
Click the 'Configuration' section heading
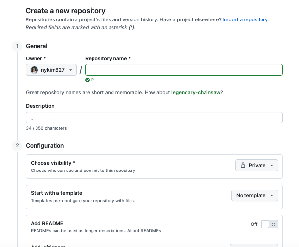point(45,146)
